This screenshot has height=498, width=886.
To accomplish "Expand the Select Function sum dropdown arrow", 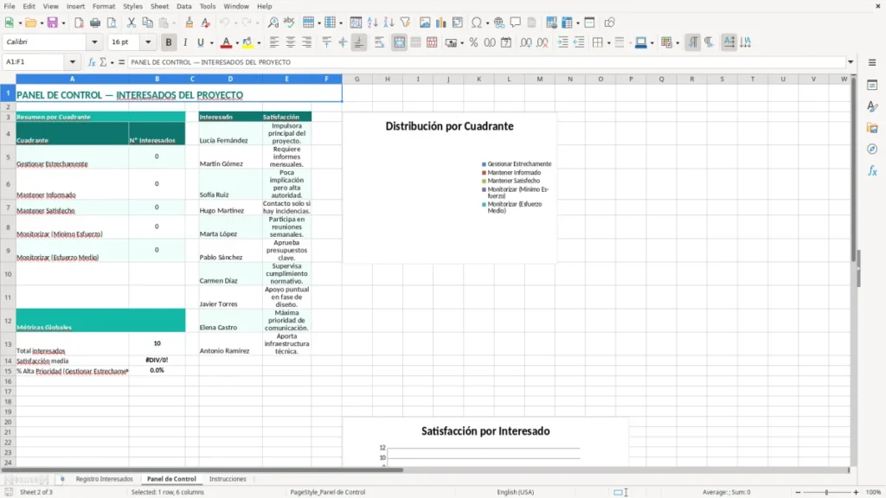I will pyautogui.click(x=112, y=62).
